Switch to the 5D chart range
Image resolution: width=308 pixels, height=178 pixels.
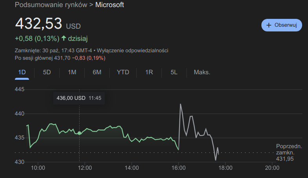[47, 72]
